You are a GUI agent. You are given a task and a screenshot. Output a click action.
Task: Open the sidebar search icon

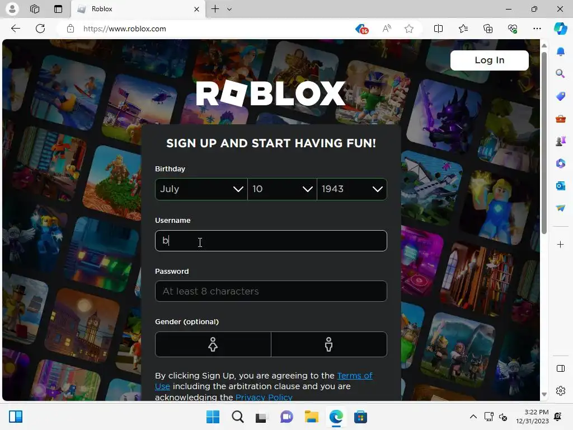(x=560, y=74)
